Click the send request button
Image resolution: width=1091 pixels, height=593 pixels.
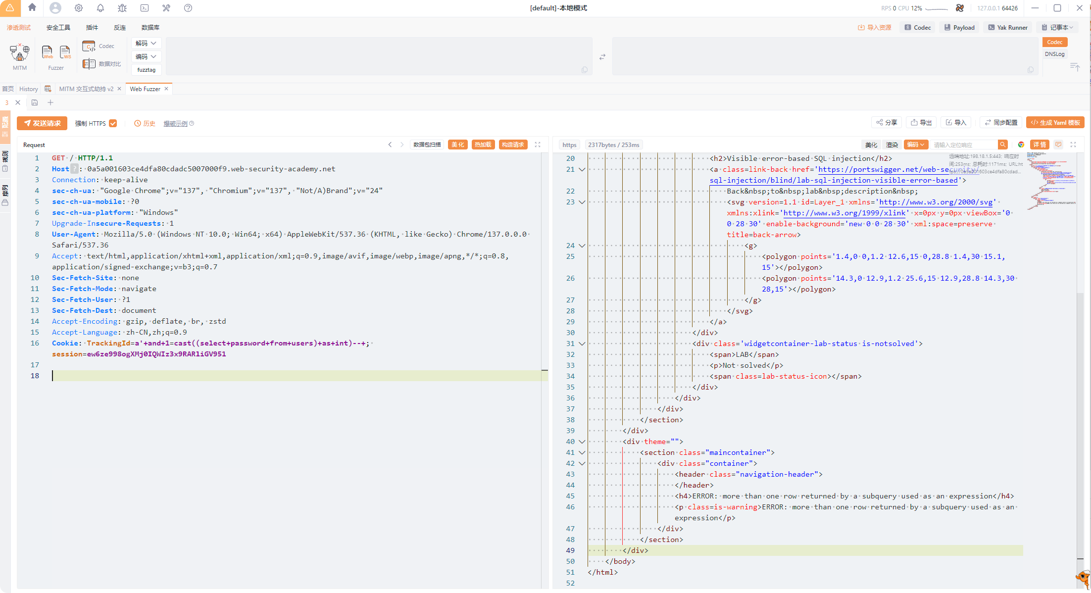point(42,123)
